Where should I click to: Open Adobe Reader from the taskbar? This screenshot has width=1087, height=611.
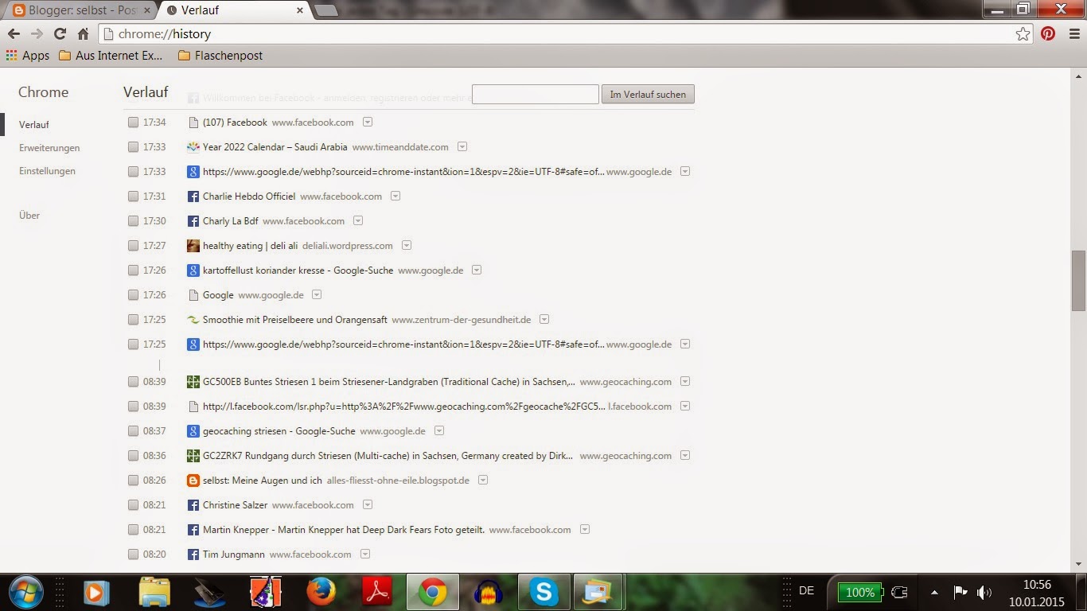[377, 593]
